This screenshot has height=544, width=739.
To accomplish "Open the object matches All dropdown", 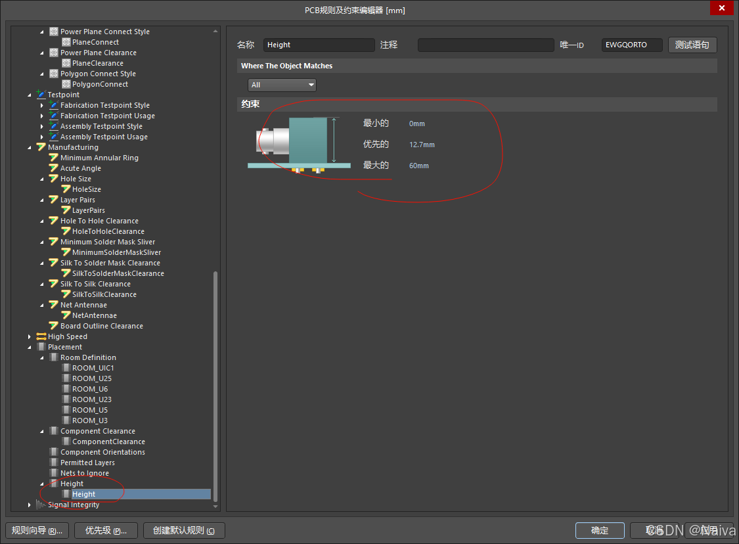I will click(x=282, y=85).
